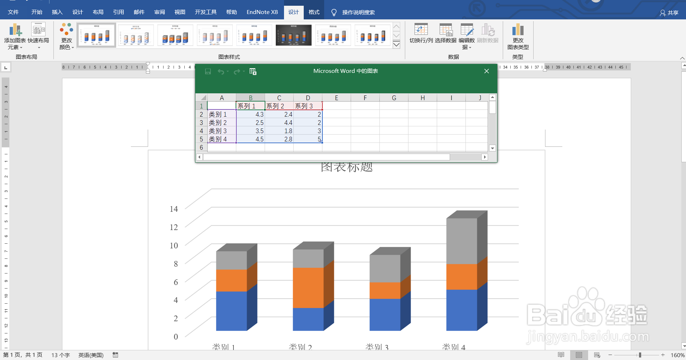Open Add Chart Element menu
686x360 pixels.
[15, 36]
